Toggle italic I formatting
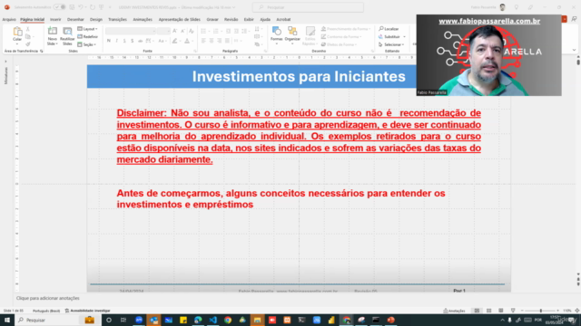Screen dimensions: 581x326 click(116, 41)
